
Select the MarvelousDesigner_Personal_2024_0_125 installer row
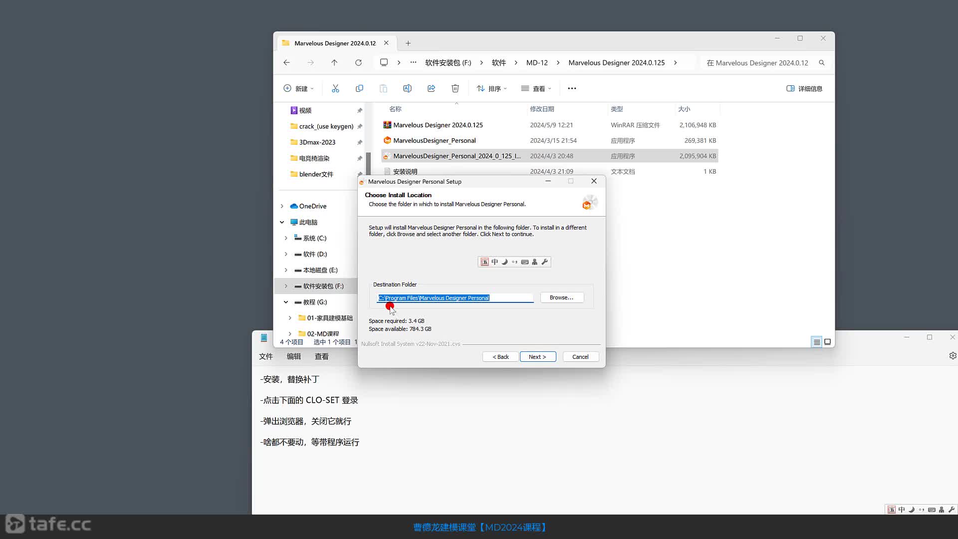click(x=550, y=156)
